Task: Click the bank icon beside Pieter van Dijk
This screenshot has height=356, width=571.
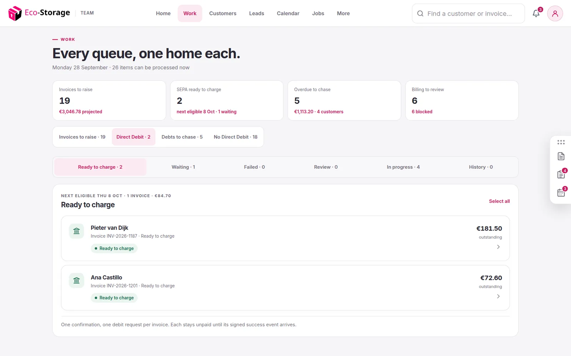Action: (76, 231)
